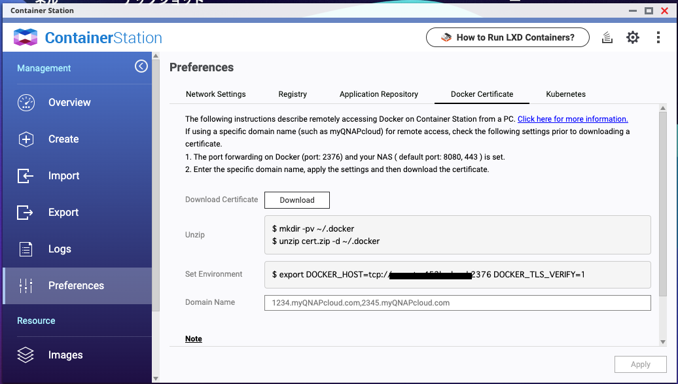Click How to Run LXD Containers button
The height and width of the screenshot is (384, 678).
point(508,37)
